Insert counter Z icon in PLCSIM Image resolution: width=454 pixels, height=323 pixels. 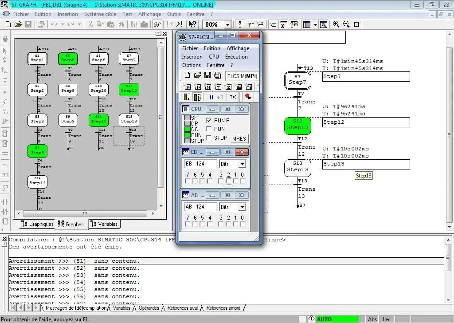pyautogui.click(x=228, y=87)
